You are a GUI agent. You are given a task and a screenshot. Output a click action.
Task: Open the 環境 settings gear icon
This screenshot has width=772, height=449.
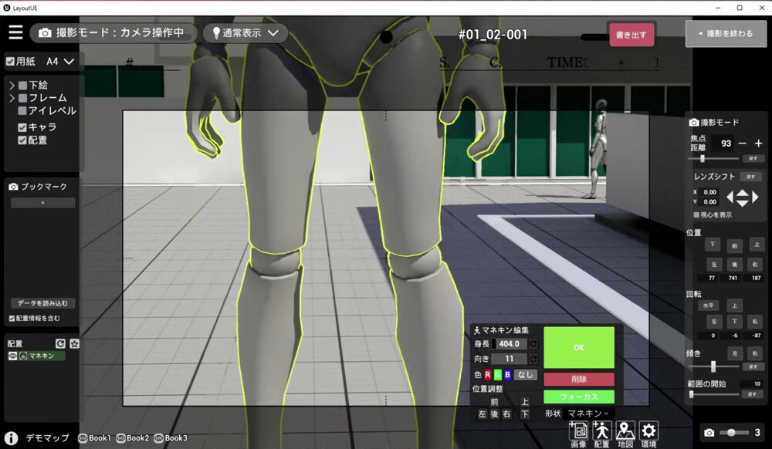click(648, 431)
